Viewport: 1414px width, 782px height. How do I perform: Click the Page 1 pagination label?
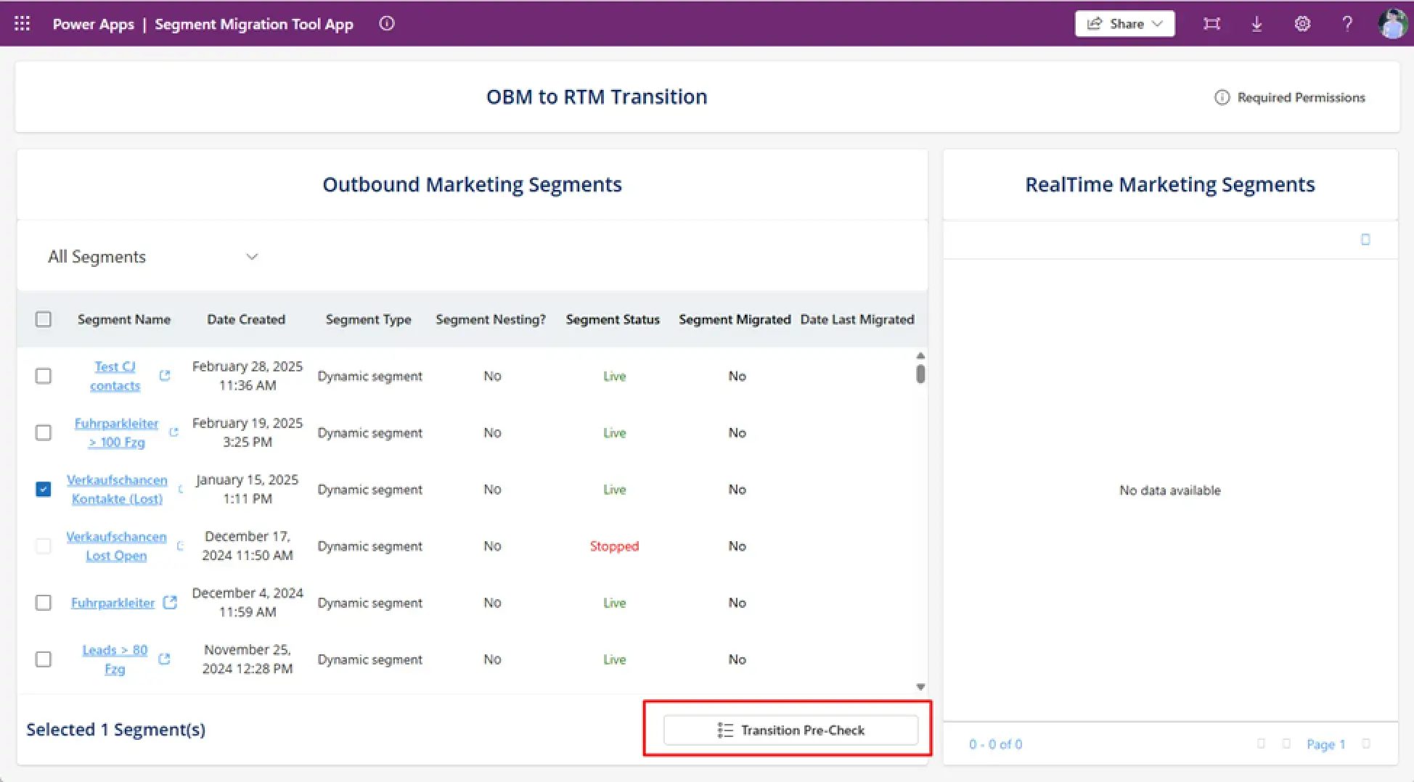click(x=1325, y=744)
